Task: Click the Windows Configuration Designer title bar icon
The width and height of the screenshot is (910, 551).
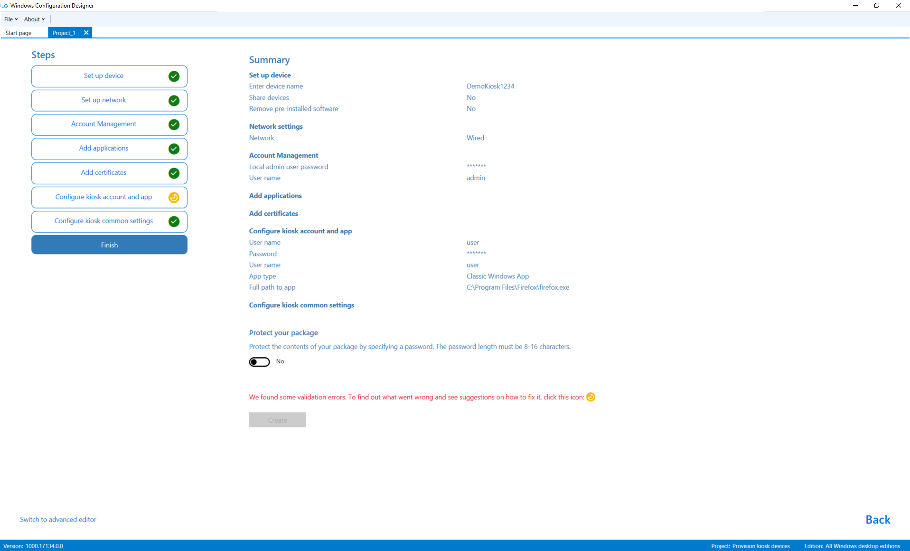Action: coord(4,6)
